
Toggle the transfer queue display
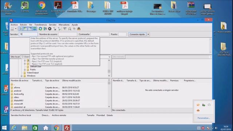[x=35, y=29]
